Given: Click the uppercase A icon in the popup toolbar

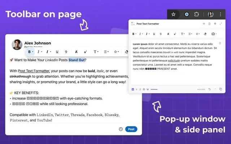Looking at the screenshot, I should coord(168,34).
